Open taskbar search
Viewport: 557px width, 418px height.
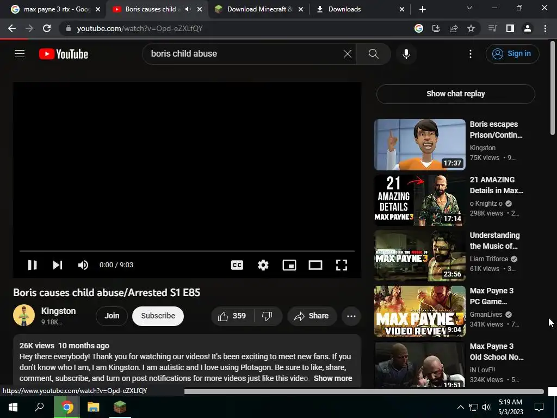point(39,407)
